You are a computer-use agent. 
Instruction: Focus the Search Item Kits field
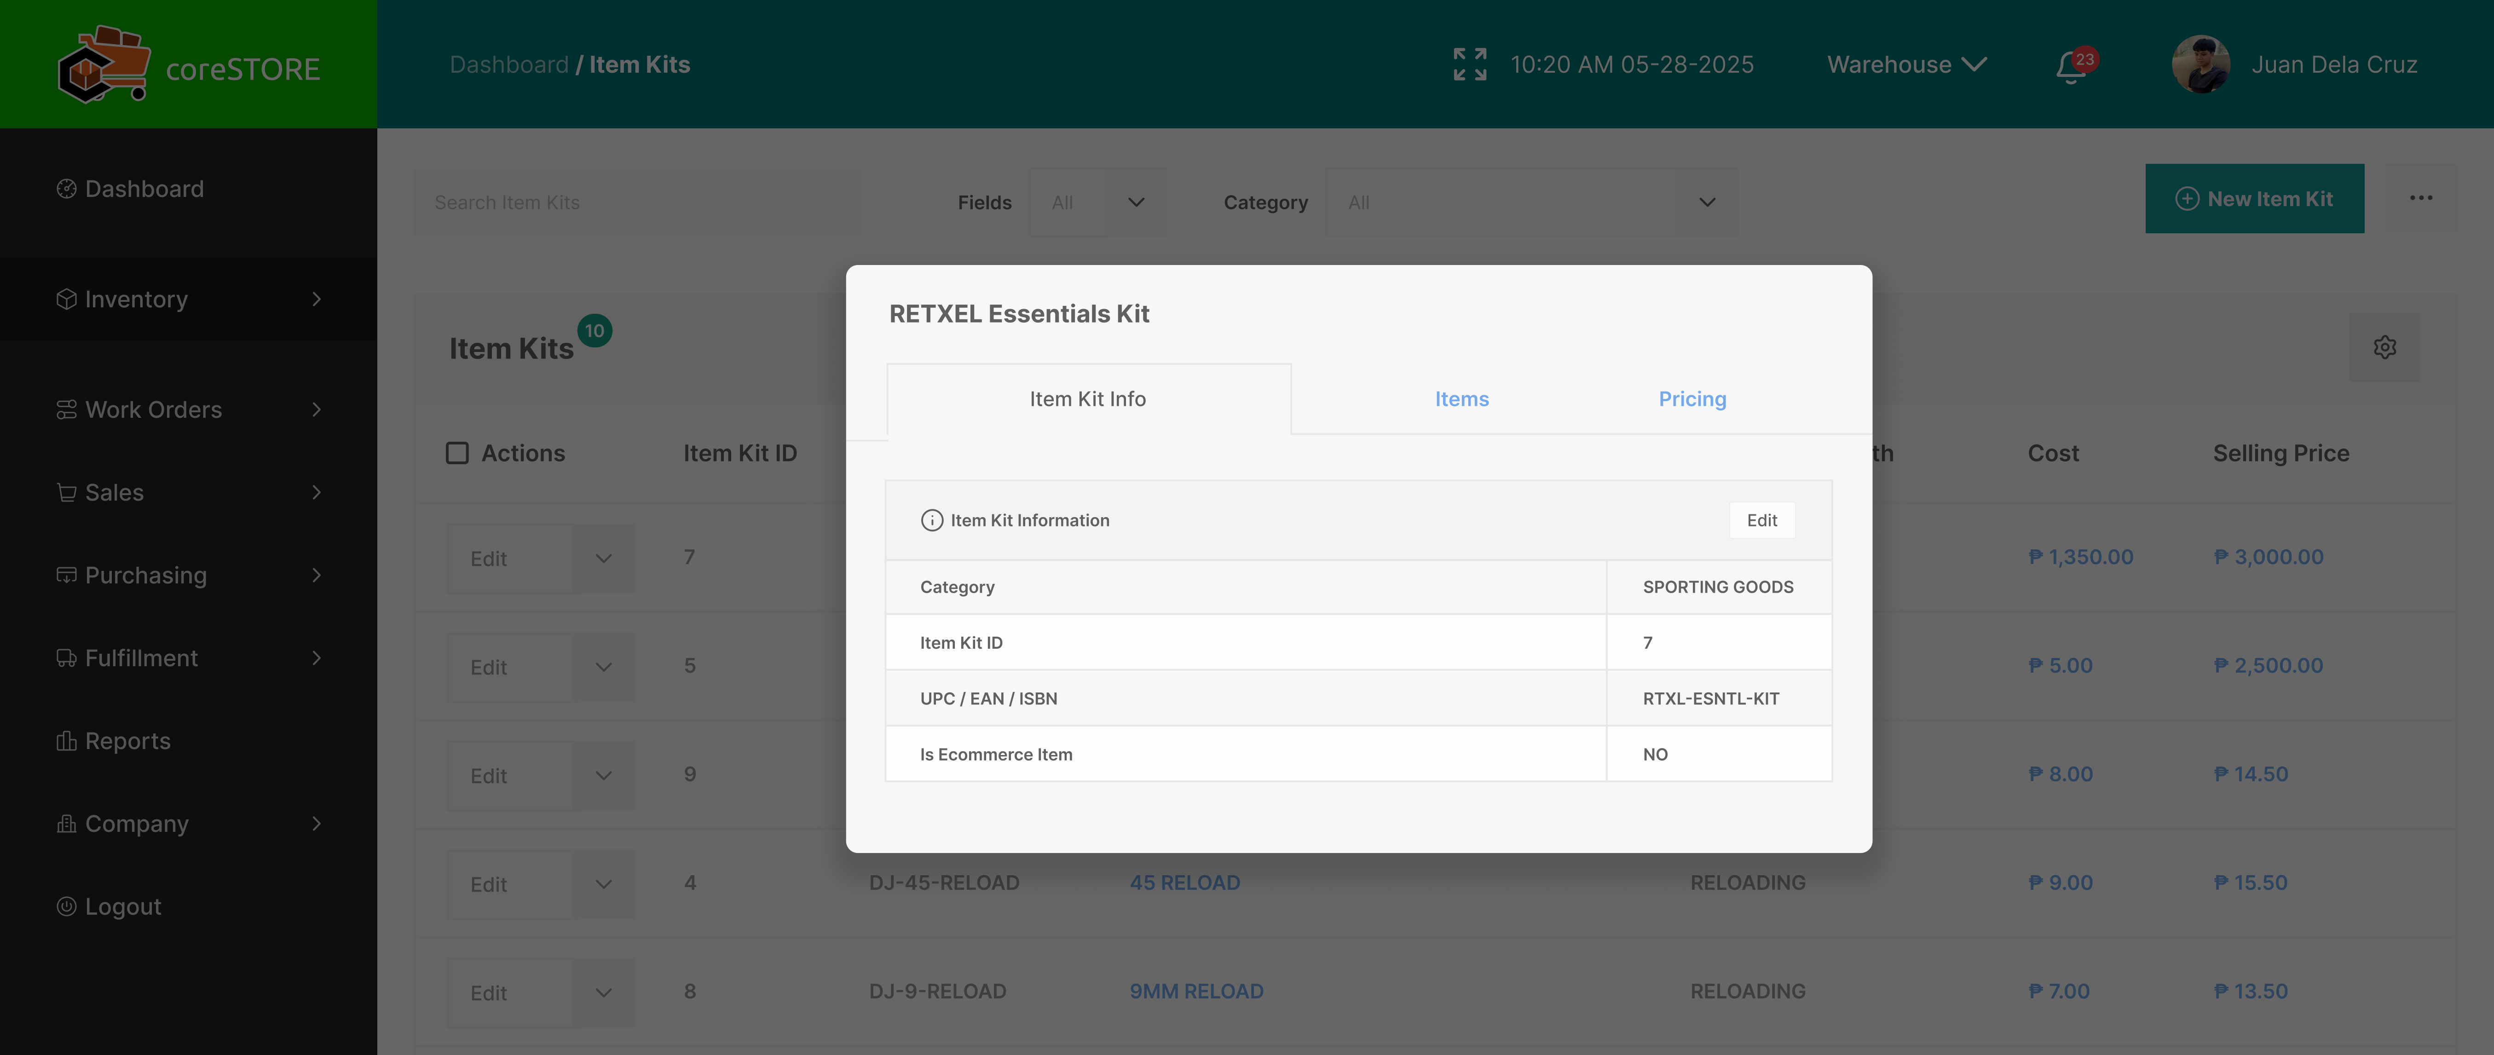coord(637,202)
